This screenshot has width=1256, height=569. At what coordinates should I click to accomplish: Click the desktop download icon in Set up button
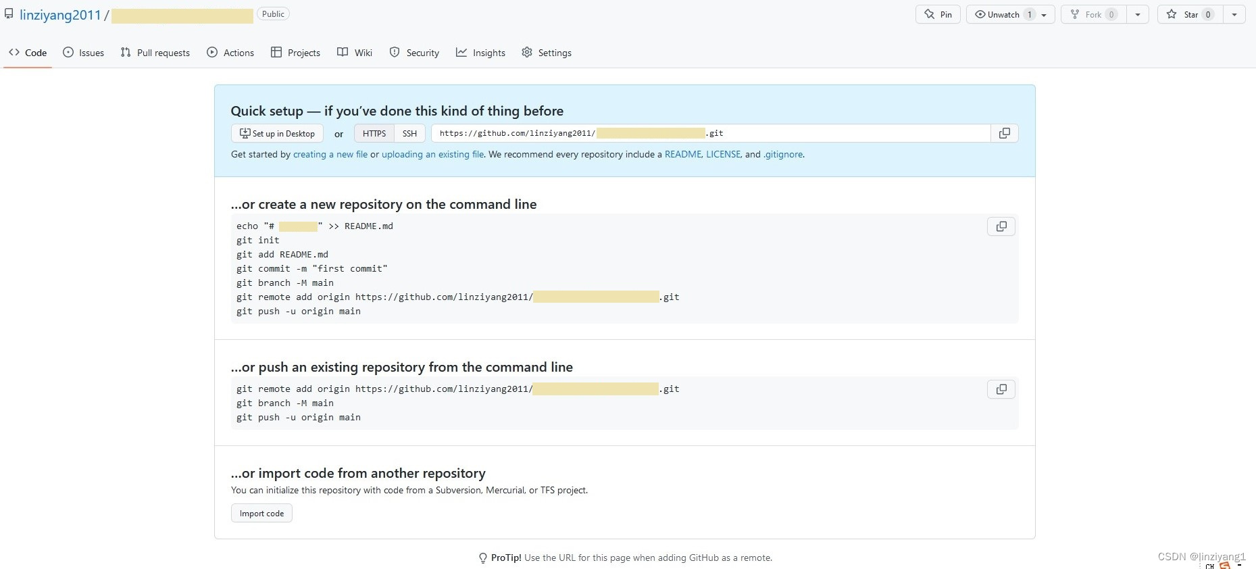245,133
